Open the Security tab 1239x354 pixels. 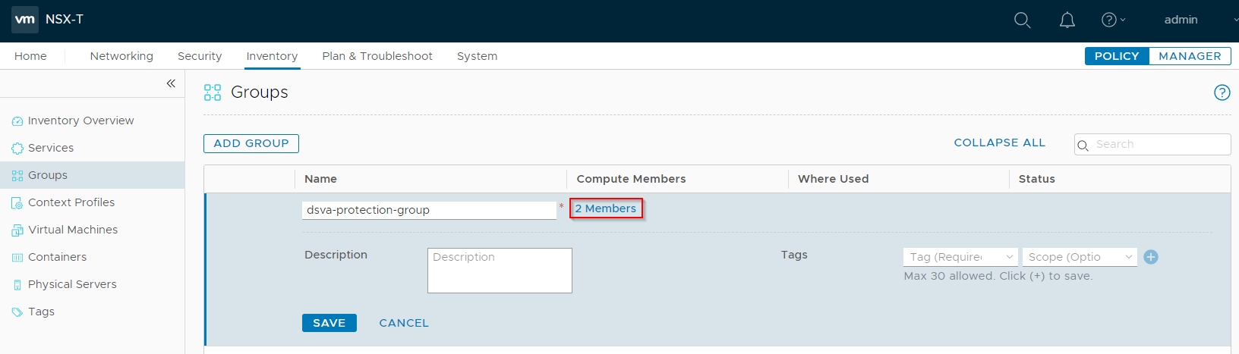200,56
